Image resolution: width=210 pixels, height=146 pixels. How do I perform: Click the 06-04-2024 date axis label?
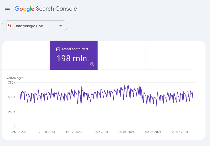pyautogui.click(x=127, y=132)
